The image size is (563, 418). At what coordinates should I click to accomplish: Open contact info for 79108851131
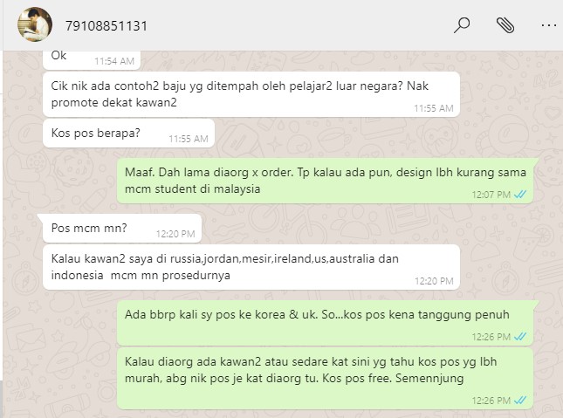point(106,26)
